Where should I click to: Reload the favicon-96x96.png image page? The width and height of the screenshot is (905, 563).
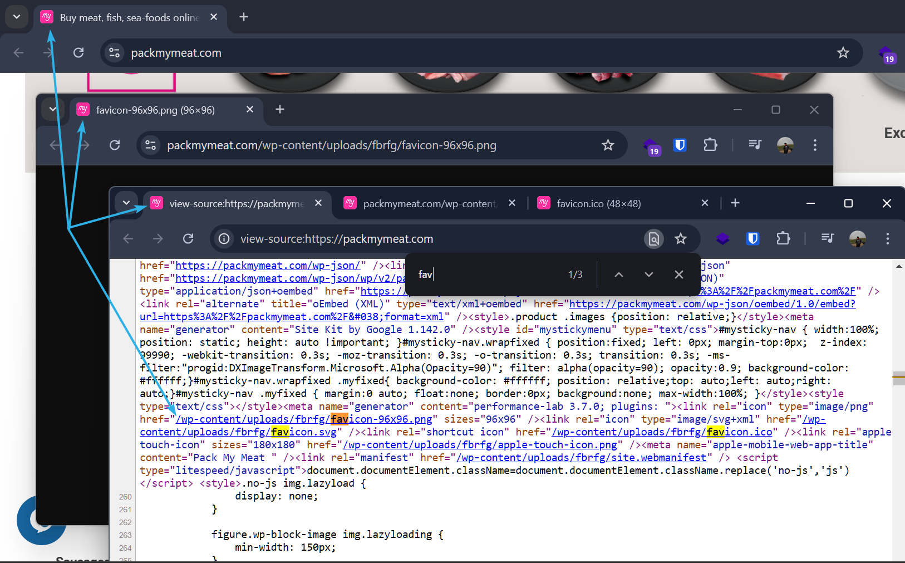point(115,145)
